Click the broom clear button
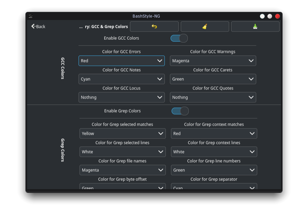Viewport: 308px width, 222px height. coord(205,26)
